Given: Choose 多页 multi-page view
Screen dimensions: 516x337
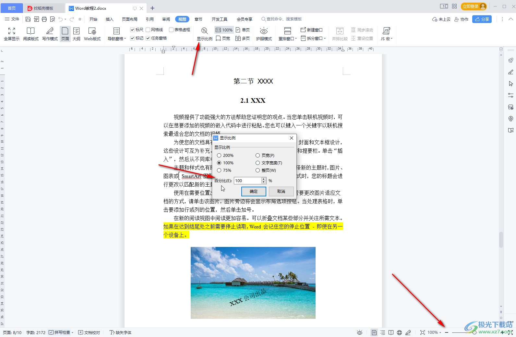Looking at the screenshot, I should point(243,38).
